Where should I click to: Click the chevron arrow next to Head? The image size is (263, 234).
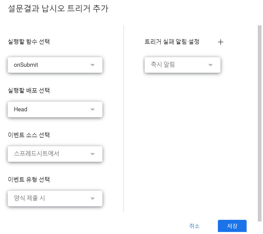[93, 109]
